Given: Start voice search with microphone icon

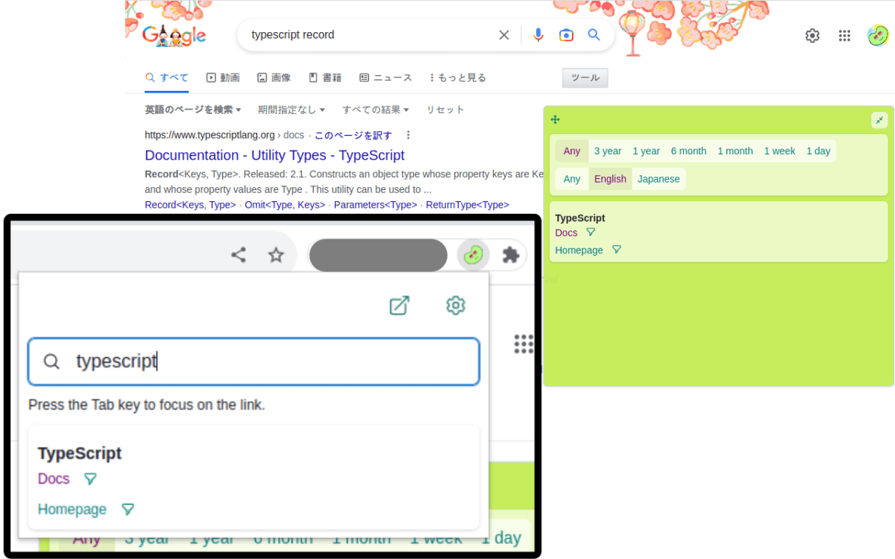Looking at the screenshot, I should pyautogui.click(x=538, y=35).
